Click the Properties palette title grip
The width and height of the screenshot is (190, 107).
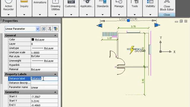[1, 20]
